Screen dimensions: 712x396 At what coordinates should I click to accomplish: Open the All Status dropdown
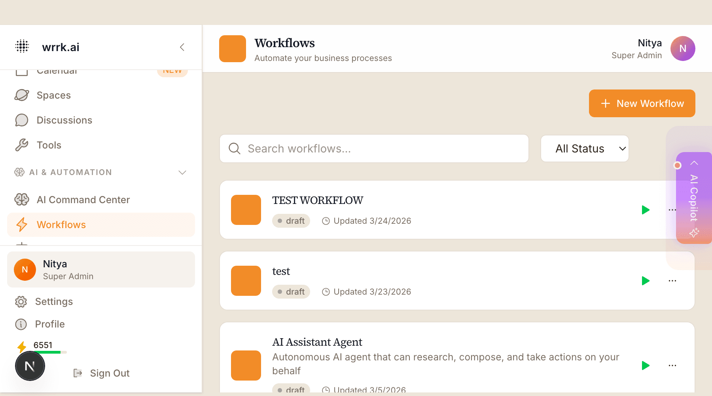coord(585,148)
